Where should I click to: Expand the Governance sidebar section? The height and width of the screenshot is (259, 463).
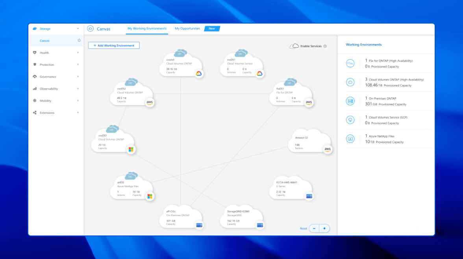click(x=78, y=77)
